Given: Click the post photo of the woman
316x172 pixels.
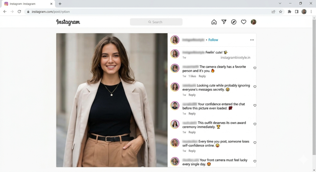Looking at the screenshot, I should (112, 100).
